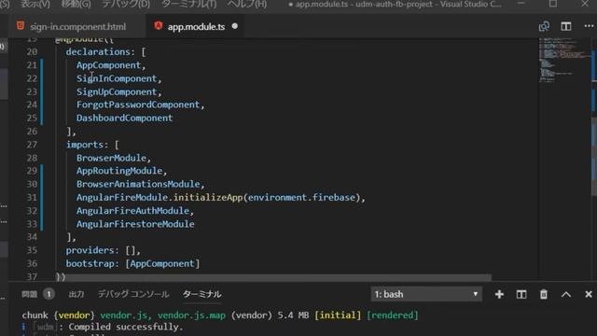The height and width of the screenshot is (336, 597).
Task: Click AppRoutingModule in the imports list
Action: click(119, 171)
